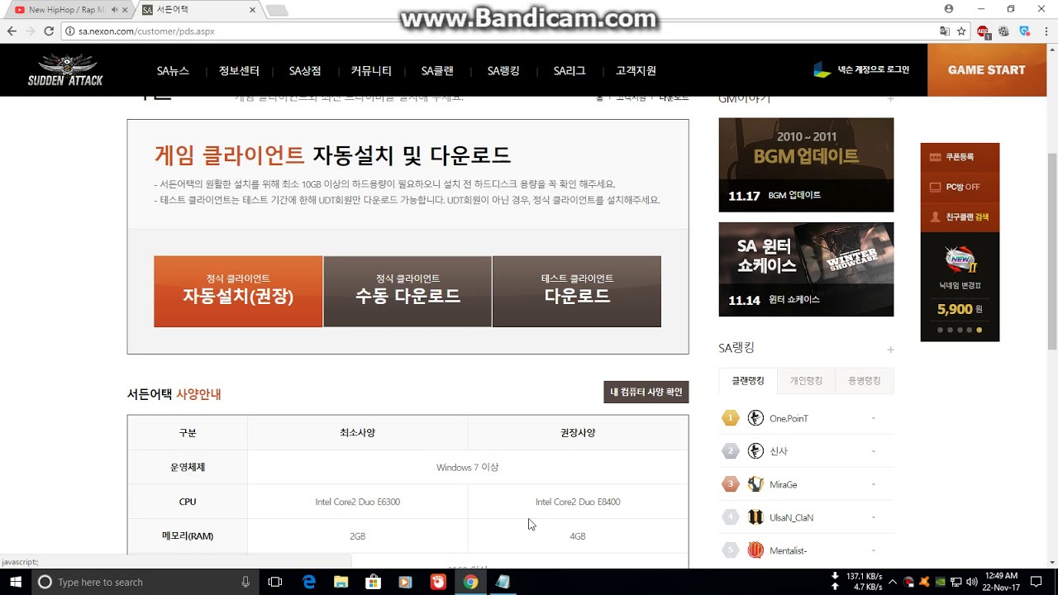
Task: Click the One.PoinT clan emblem icon
Action: coord(755,418)
